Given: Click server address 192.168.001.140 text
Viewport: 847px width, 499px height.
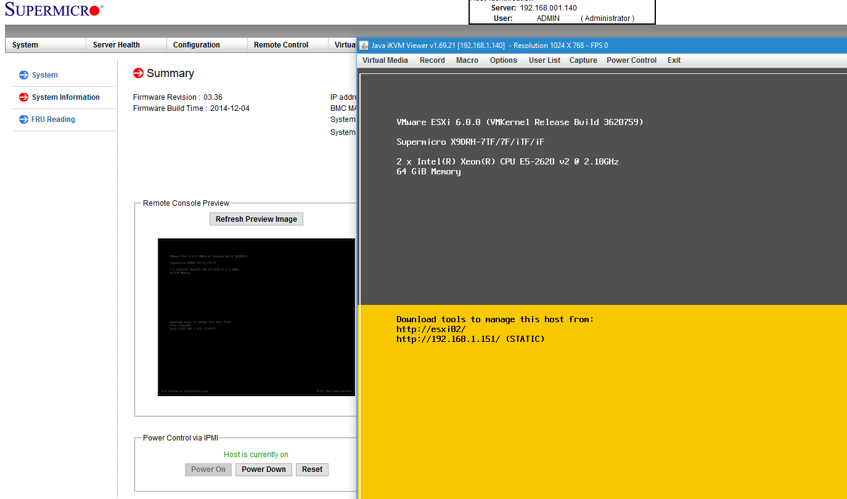Looking at the screenshot, I should click(549, 8).
